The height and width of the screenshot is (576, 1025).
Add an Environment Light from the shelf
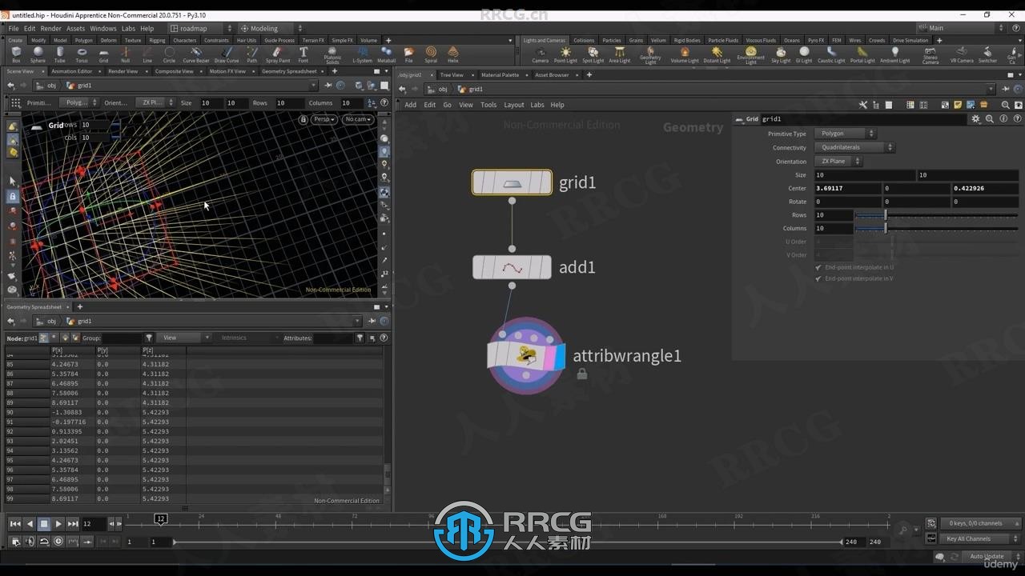coord(750,55)
